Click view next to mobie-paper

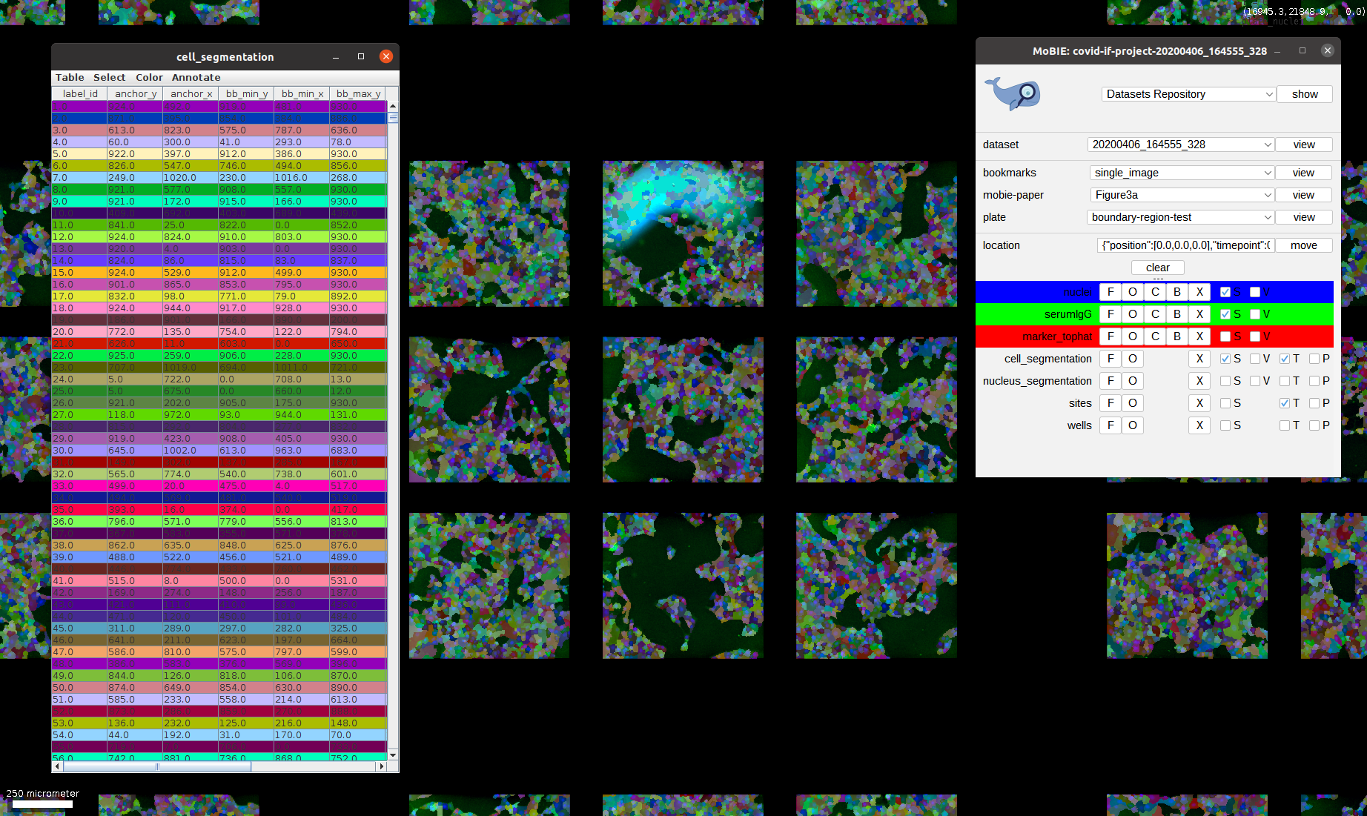[1303, 195]
